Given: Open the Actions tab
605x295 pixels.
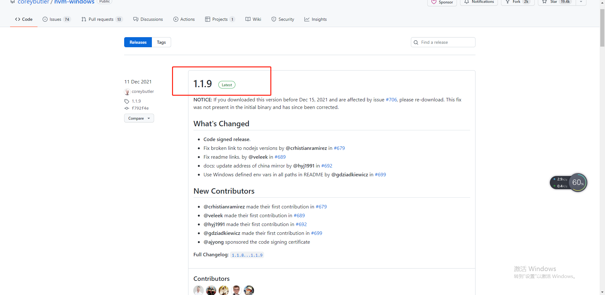Looking at the screenshot, I should pyautogui.click(x=184, y=19).
